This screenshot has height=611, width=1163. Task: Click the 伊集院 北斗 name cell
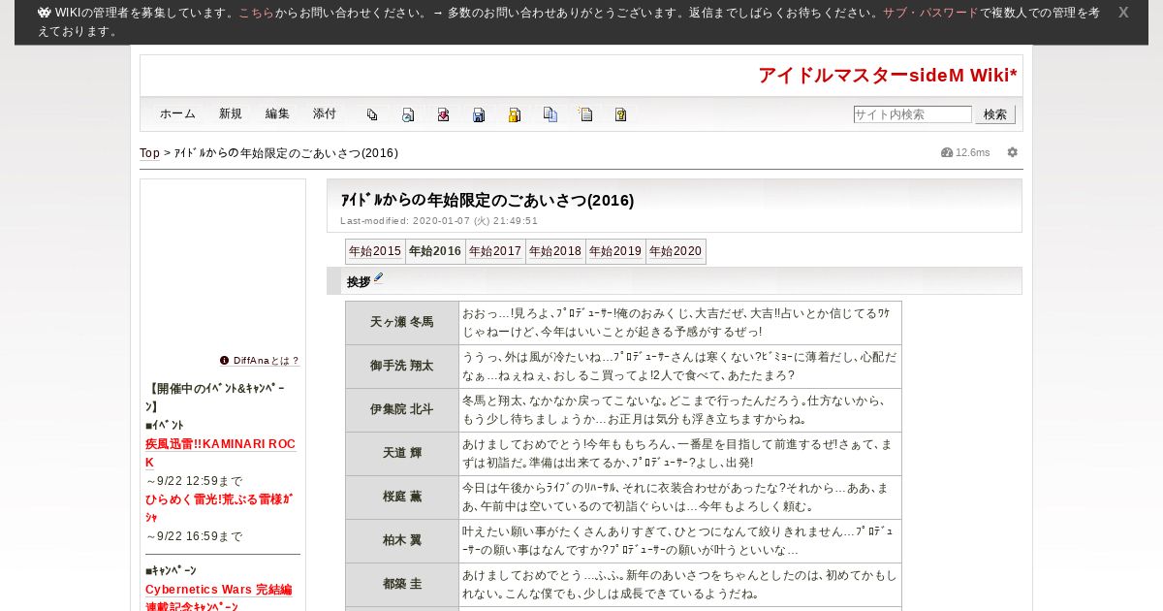[402, 410]
